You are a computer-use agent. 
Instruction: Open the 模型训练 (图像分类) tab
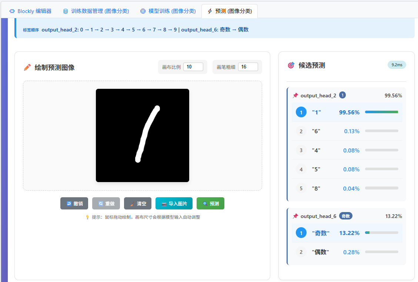pyautogui.click(x=168, y=11)
